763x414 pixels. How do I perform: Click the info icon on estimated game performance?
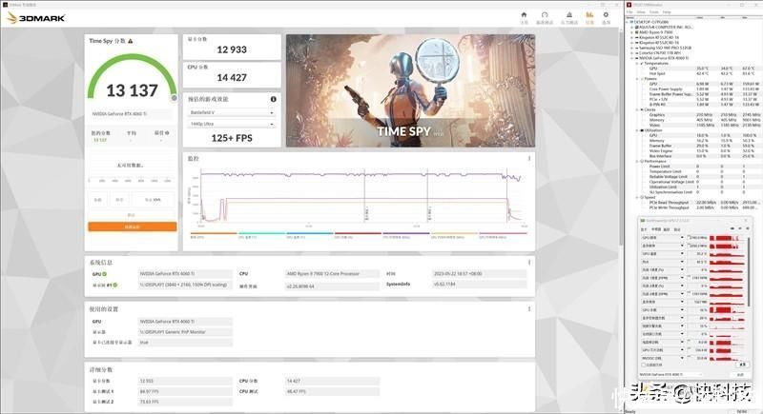[274, 99]
